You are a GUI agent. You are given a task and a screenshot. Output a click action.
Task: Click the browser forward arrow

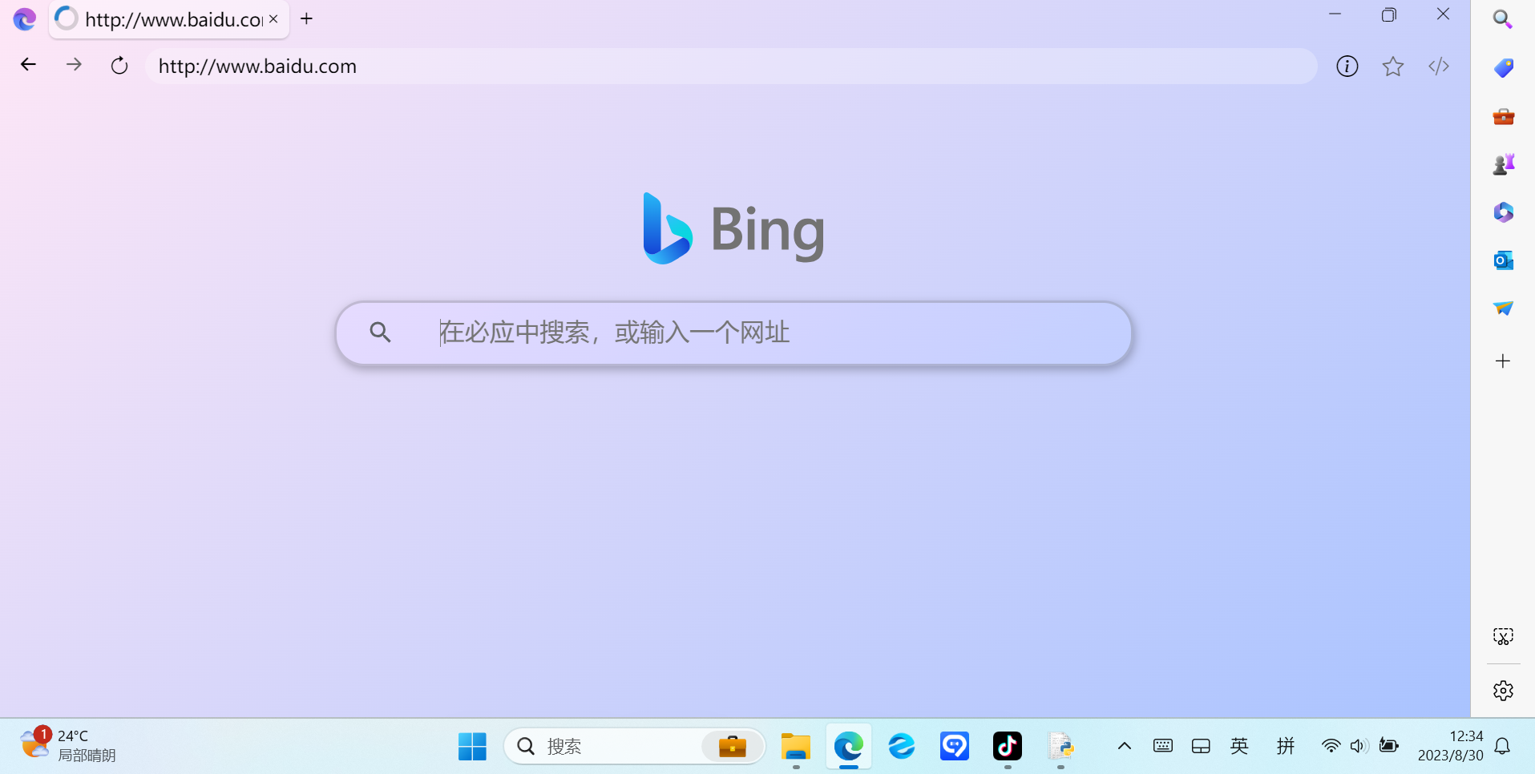74,65
